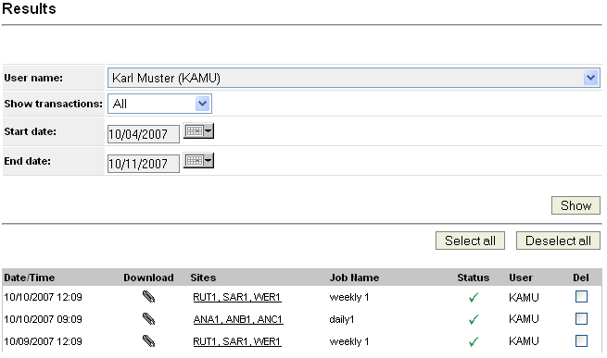This screenshot has width=607, height=358.
Task: Open the Start date calendar picker
Action: 198,131
